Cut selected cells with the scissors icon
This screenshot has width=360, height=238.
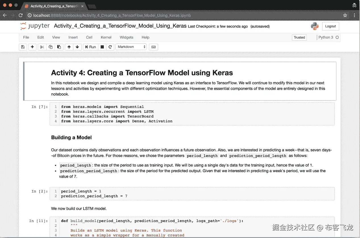pyautogui.click(x=42, y=47)
